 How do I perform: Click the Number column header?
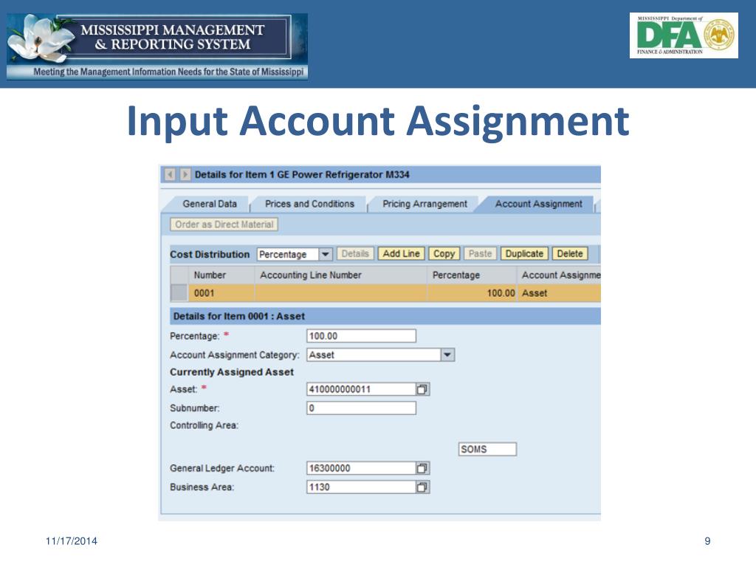pos(221,275)
